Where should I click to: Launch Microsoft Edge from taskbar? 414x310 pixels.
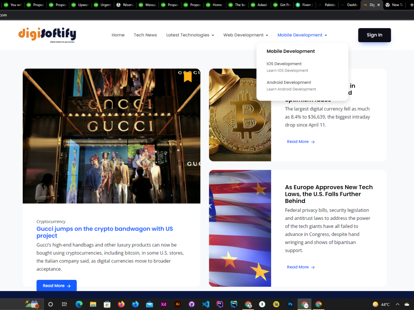pos(79,304)
